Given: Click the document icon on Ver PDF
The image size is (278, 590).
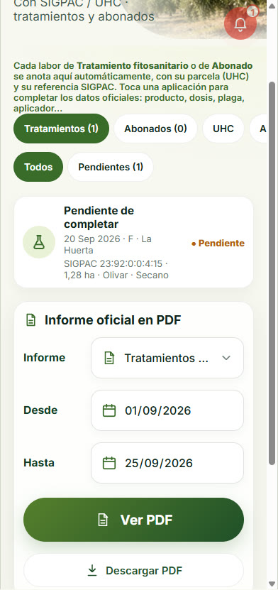Looking at the screenshot, I should [103, 520].
